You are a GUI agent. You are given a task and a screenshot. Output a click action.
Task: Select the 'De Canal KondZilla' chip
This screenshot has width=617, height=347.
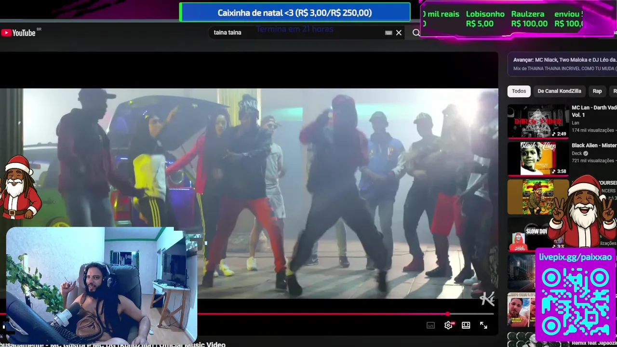click(559, 91)
